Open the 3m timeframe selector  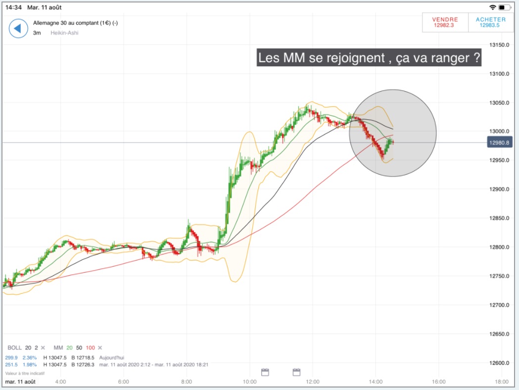pos(37,33)
